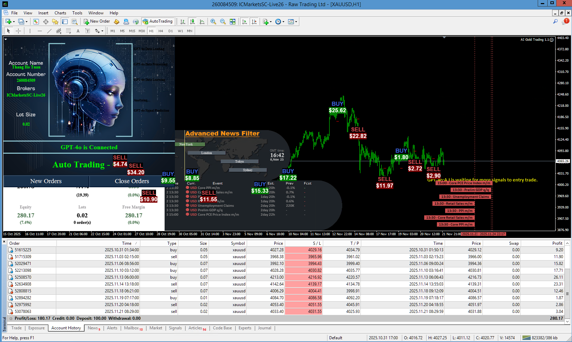Switch to the Trade tab
The image size is (572, 342).
pos(16,328)
